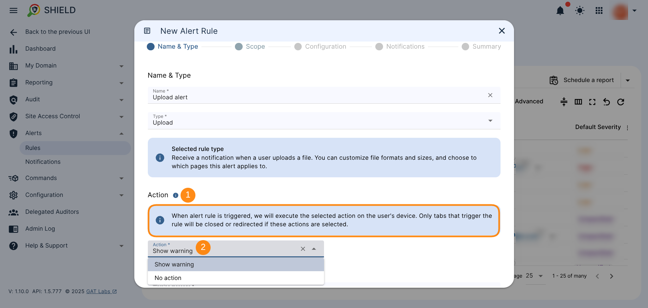
Task: Change rows per page from 25
Action: pyautogui.click(x=535, y=276)
